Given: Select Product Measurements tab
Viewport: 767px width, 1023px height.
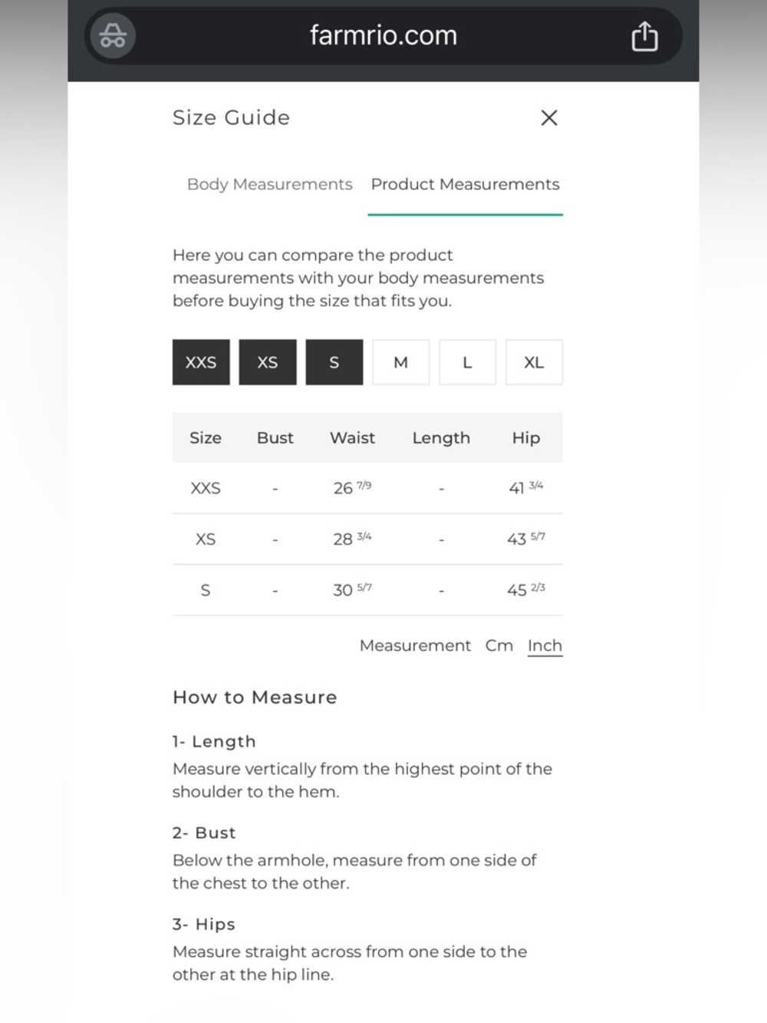Looking at the screenshot, I should click(466, 184).
